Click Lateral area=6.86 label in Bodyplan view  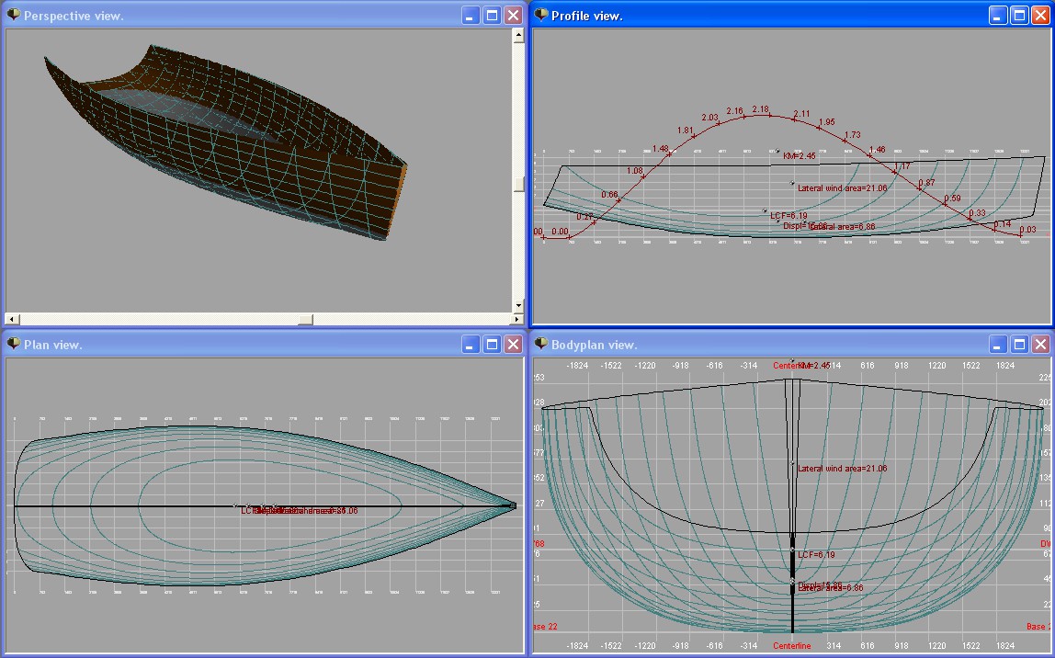(x=830, y=588)
